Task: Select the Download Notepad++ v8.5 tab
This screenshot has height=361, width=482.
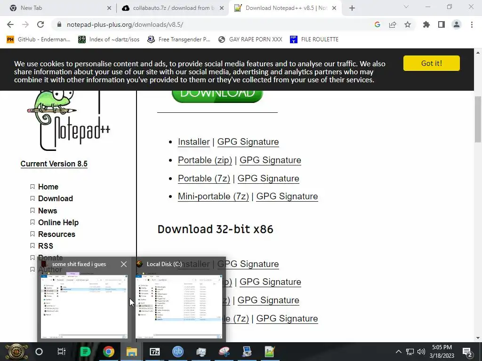Action: [x=286, y=8]
